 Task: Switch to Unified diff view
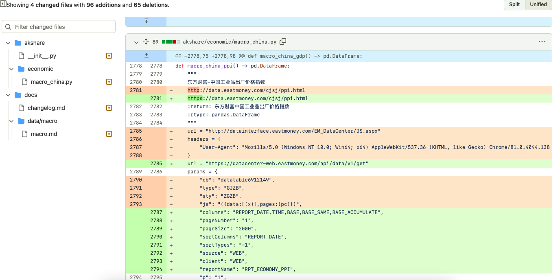click(x=538, y=4)
